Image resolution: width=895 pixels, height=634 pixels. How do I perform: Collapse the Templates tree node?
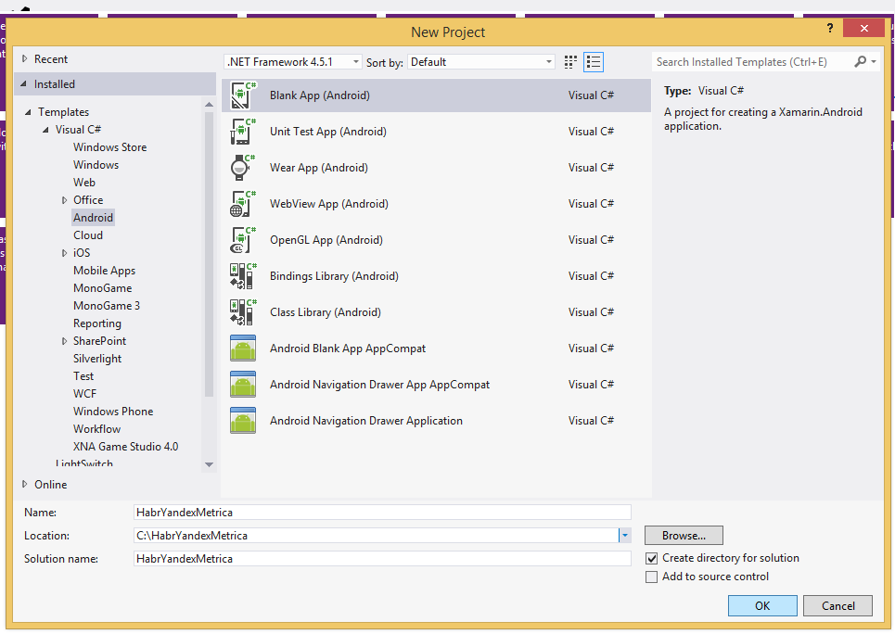28,112
